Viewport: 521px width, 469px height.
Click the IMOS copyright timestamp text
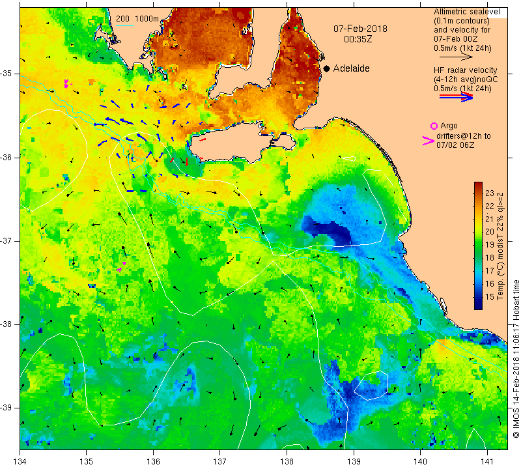(x=516, y=359)
